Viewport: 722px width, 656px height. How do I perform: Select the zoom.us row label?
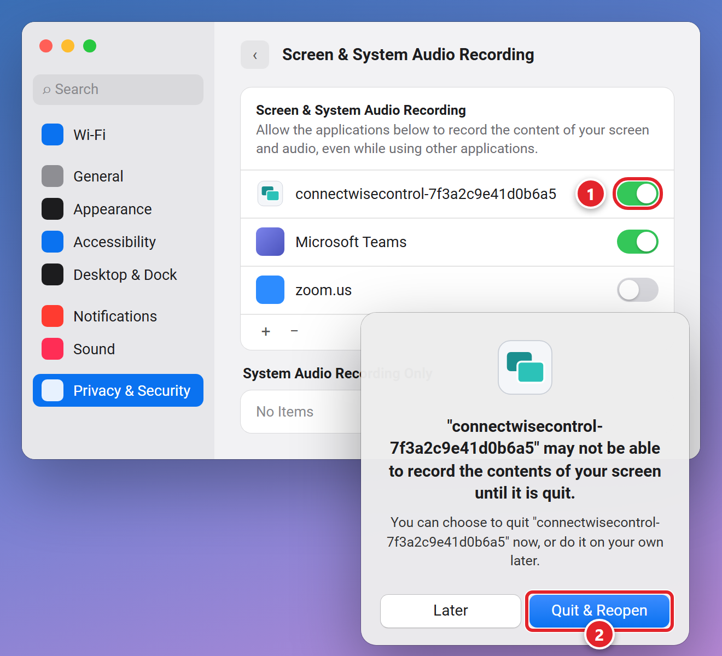click(324, 290)
